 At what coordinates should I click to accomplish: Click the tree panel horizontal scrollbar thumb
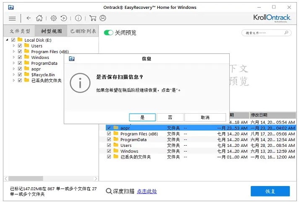26,178
